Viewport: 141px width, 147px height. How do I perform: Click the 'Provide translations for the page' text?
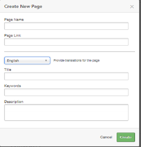76,61
